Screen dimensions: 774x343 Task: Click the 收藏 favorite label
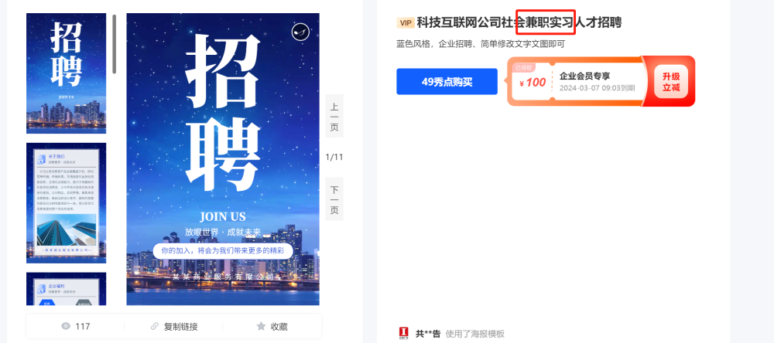[279, 326]
